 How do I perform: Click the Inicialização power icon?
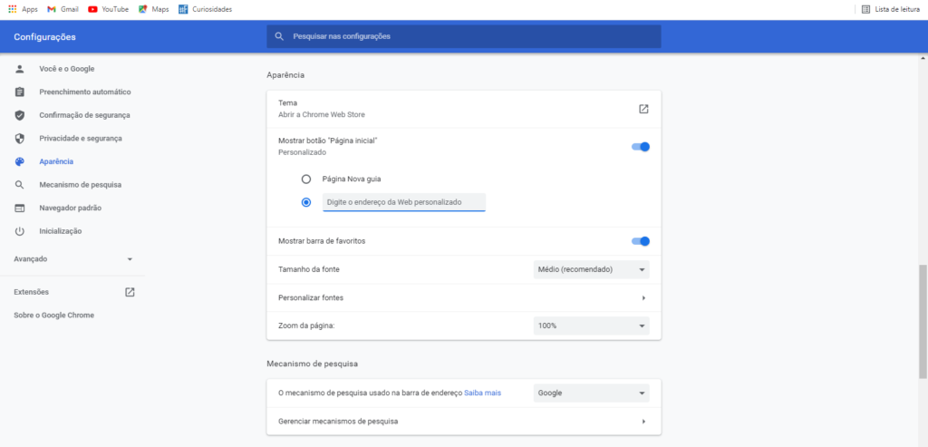pyautogui.click(x=20, y=231)
